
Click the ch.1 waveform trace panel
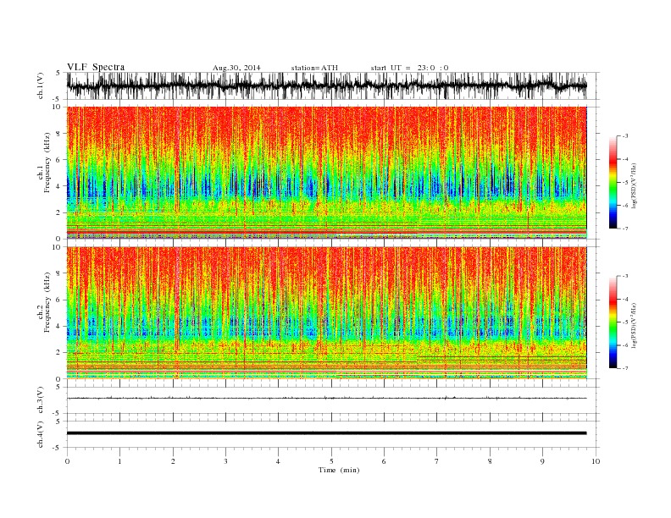(x=326, y=85)
